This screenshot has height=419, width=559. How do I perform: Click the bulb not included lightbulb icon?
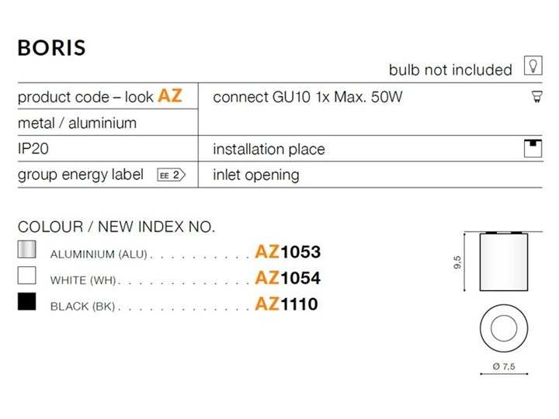click(x=533, y=65)
